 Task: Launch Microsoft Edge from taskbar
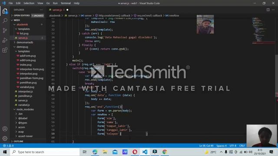[95, 152]
